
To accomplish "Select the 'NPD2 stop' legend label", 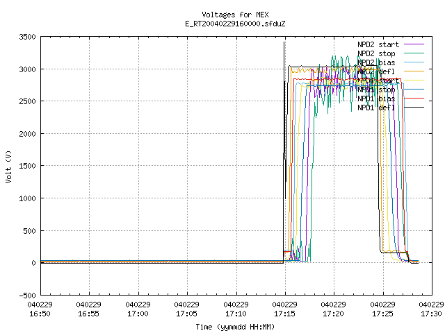I will click(376, 53).
